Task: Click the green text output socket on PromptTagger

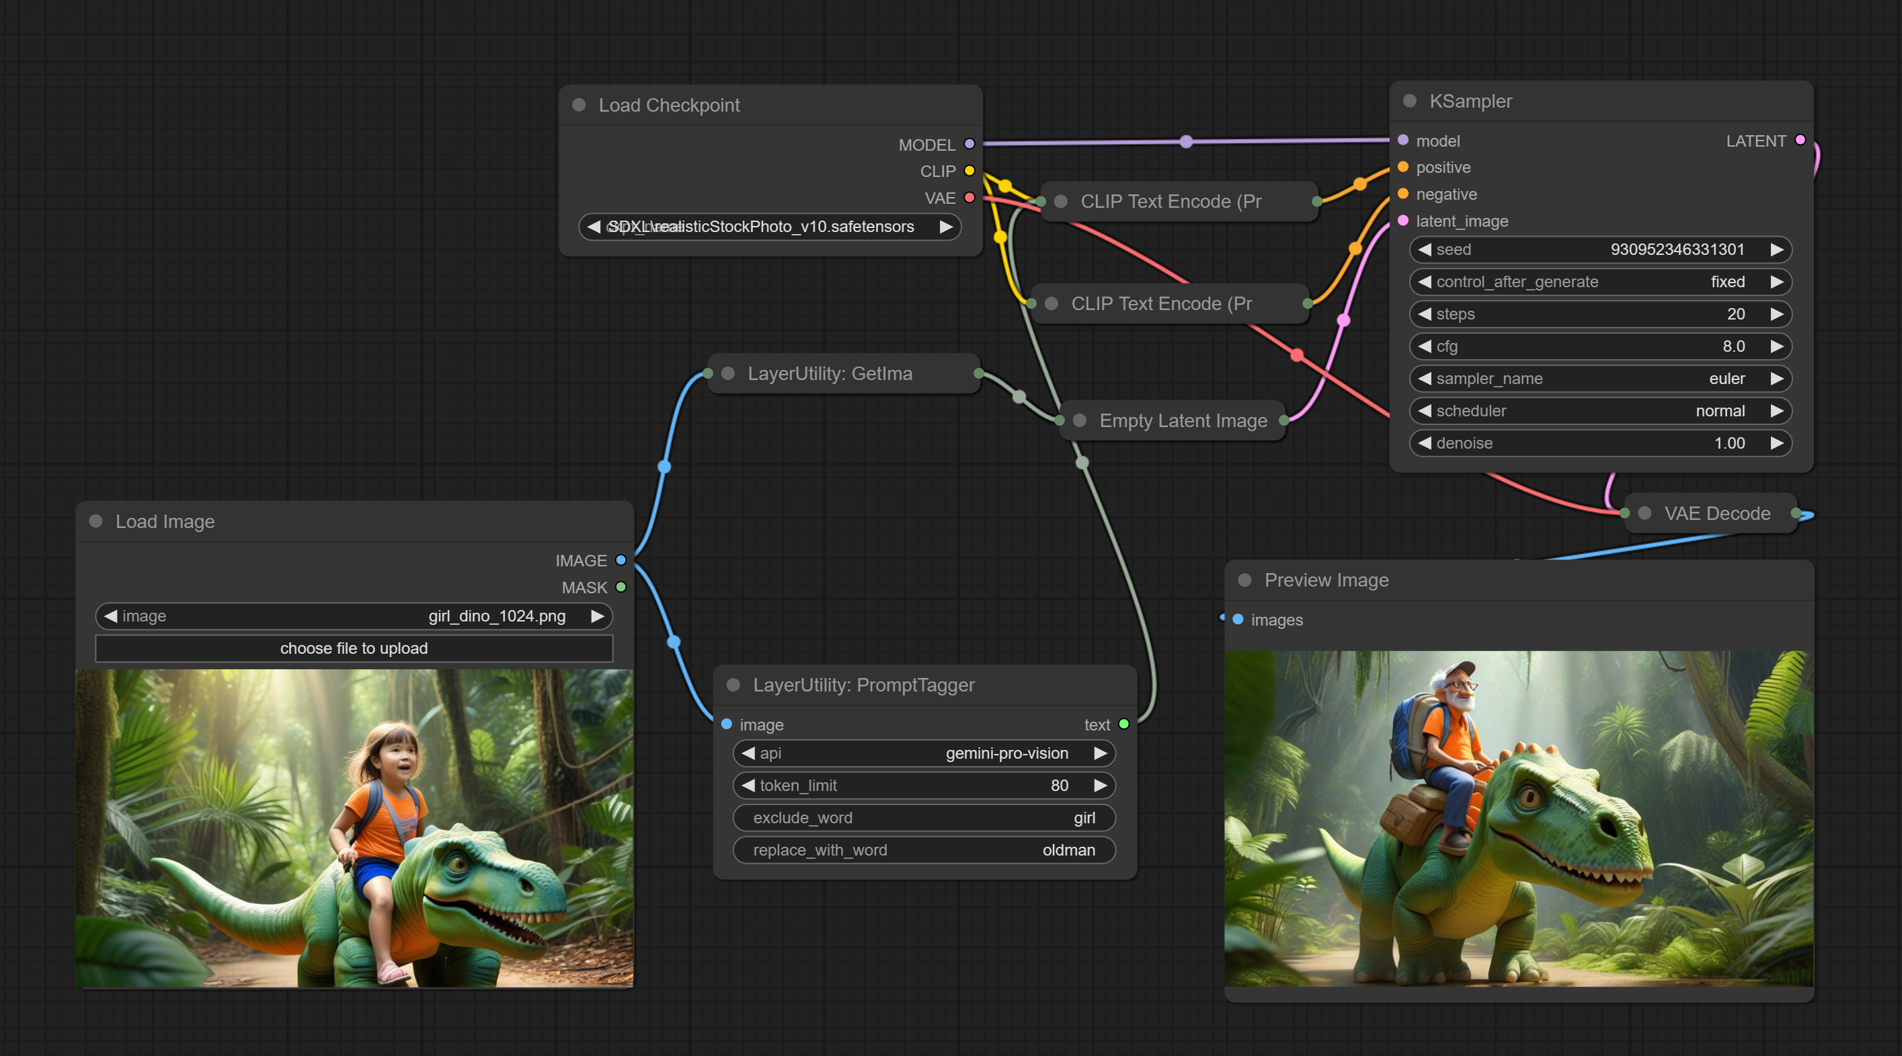Action: tap(1123, 724)
